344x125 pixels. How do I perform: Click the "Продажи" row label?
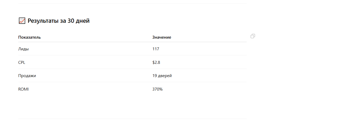[27, 76]
